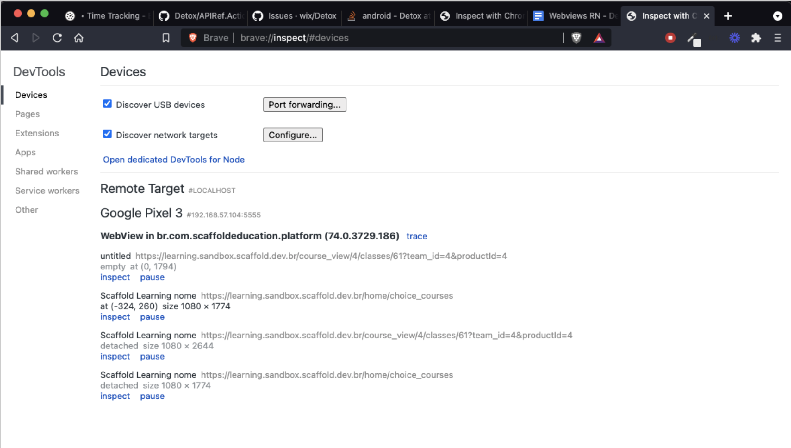This screenshot has height=448, width=791.
Task: Switch to the Detox/APIRef.Actions GitHub tab
Action: 201,16
